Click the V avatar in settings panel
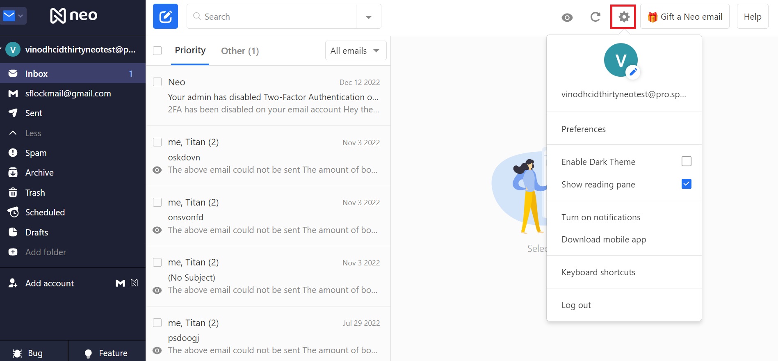Screen dimensions: 778x361 pyautogui.click(x=621, y=60)
